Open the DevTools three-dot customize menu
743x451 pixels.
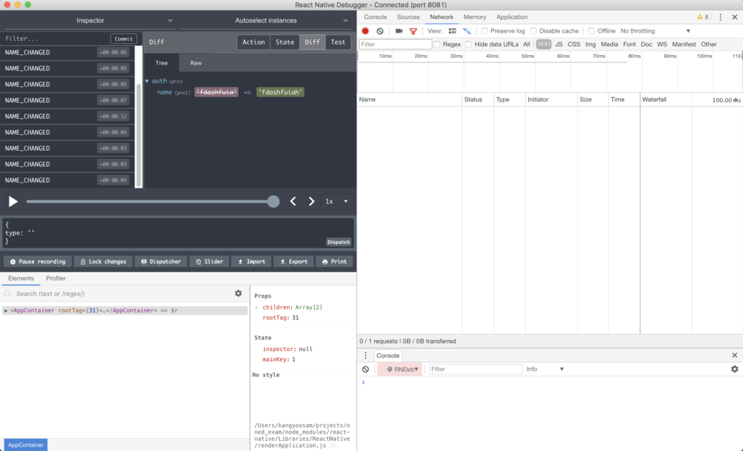[x=721, y=17]
